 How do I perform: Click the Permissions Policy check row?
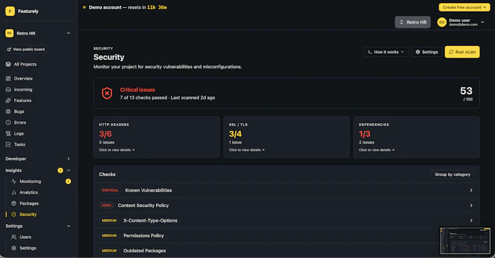(286, 236)
